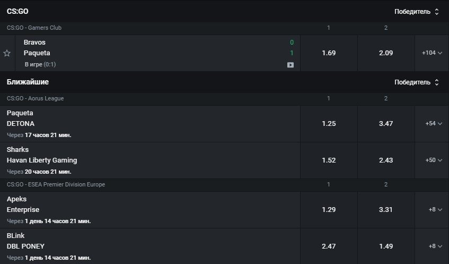Screen dimensions: 449x264
Task: Open CS:GO - Aorus League tournament link
Action: pyautogui.click(x=35, y=98)
